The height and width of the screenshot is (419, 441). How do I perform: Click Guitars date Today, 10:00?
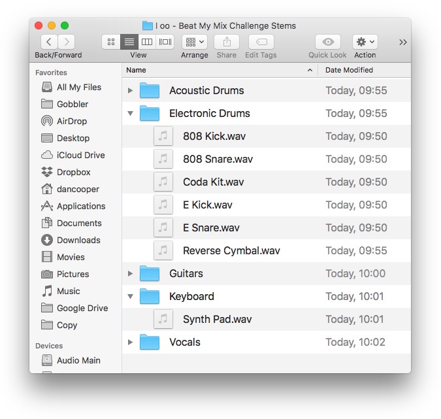(355, 273)
